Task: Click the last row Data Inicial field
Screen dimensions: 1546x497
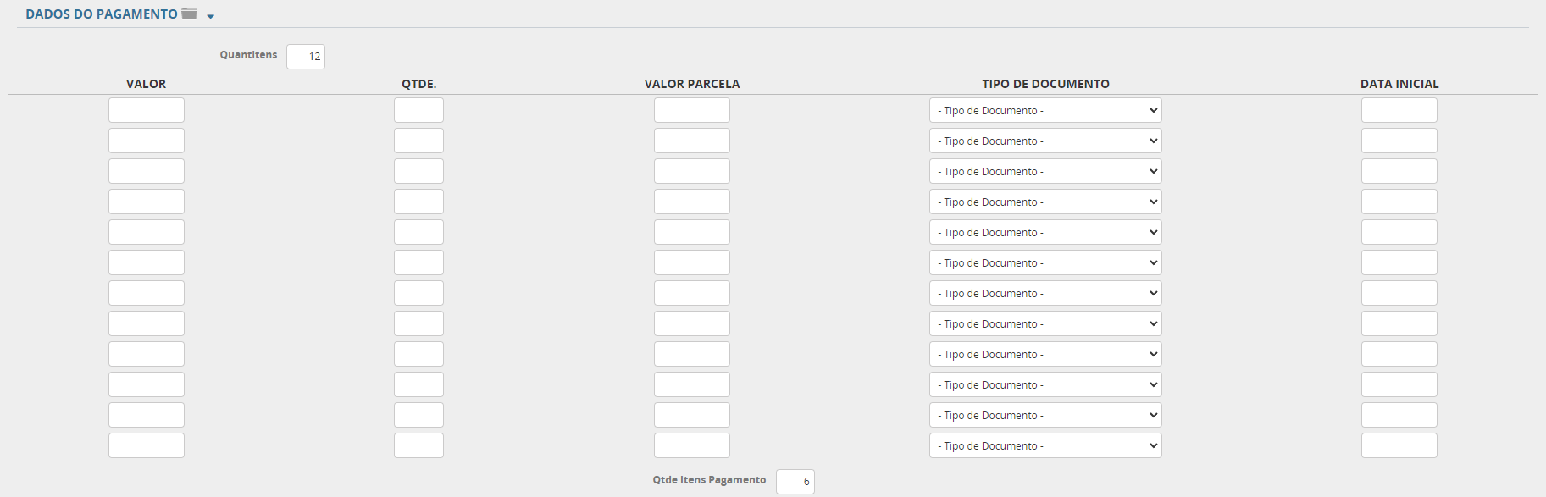Action: (x=1399, y=446)
